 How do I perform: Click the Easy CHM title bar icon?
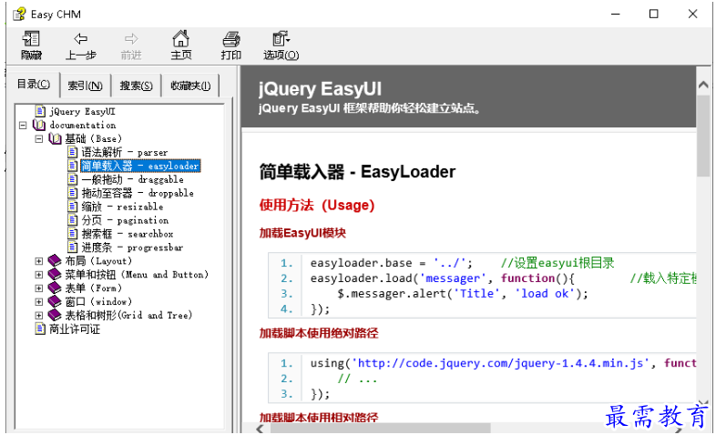19,15
